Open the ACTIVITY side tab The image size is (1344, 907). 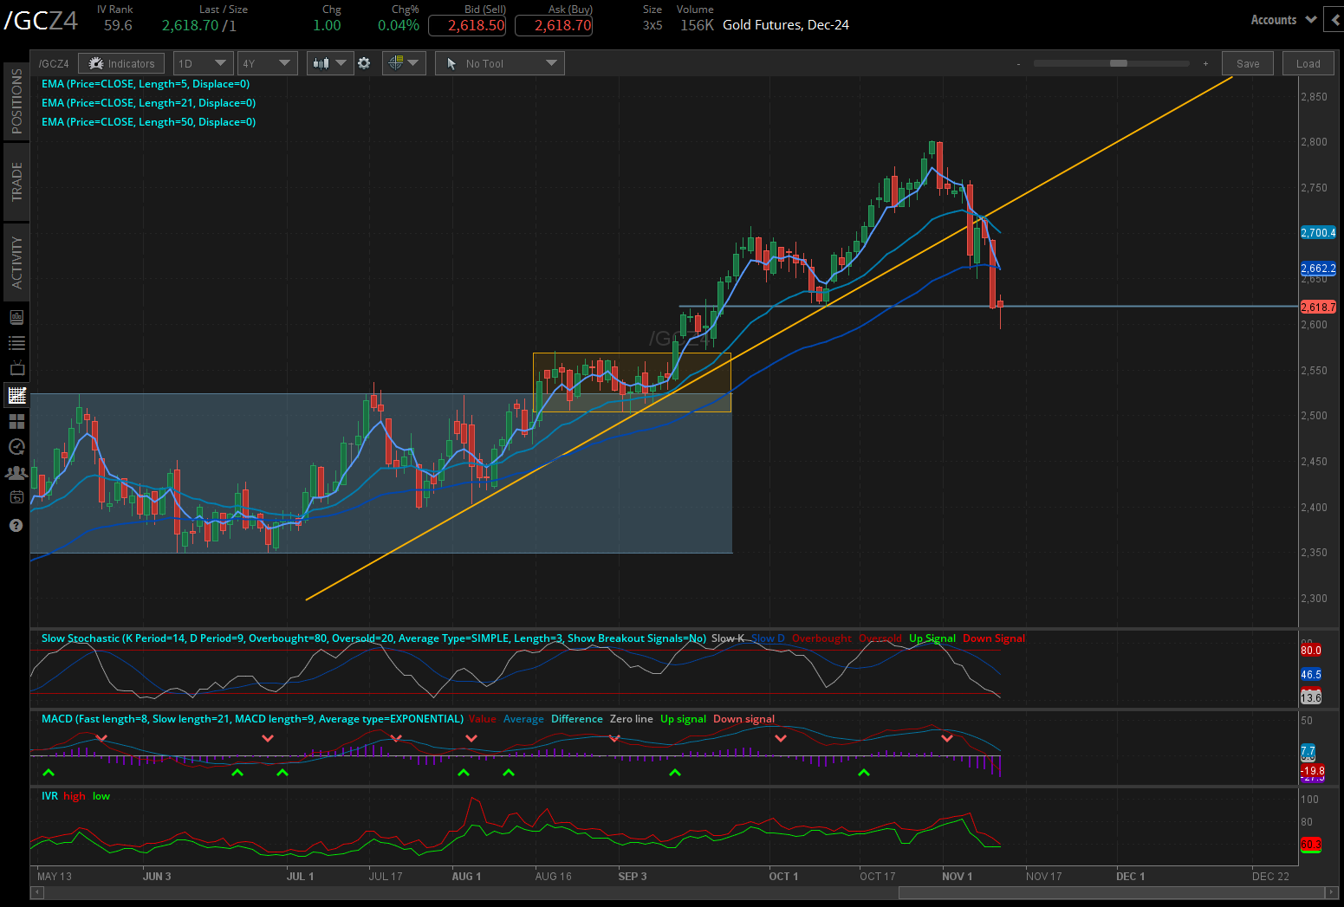coord(16,262)
